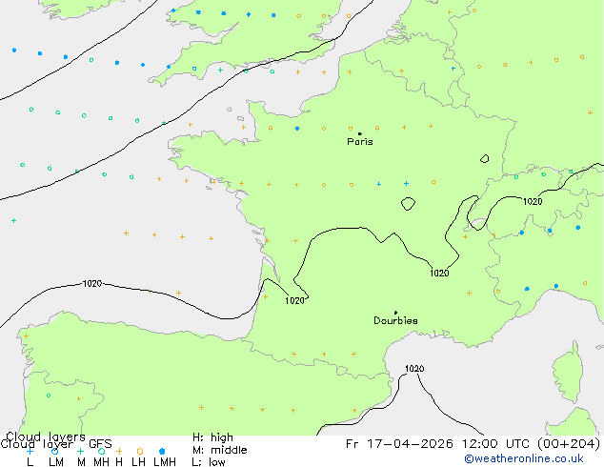This screenshot has height=467, width=604.
Task: Click the 1020 label in the Mediterranean
Action: click(414, 369)
